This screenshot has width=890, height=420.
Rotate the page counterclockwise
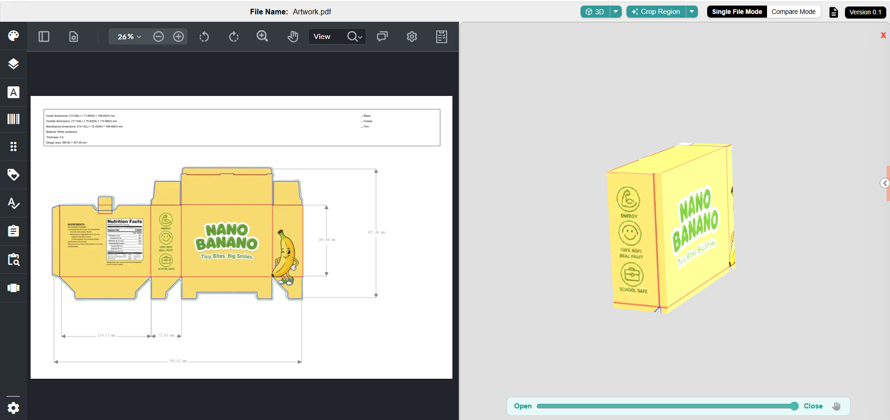(204, 37)
